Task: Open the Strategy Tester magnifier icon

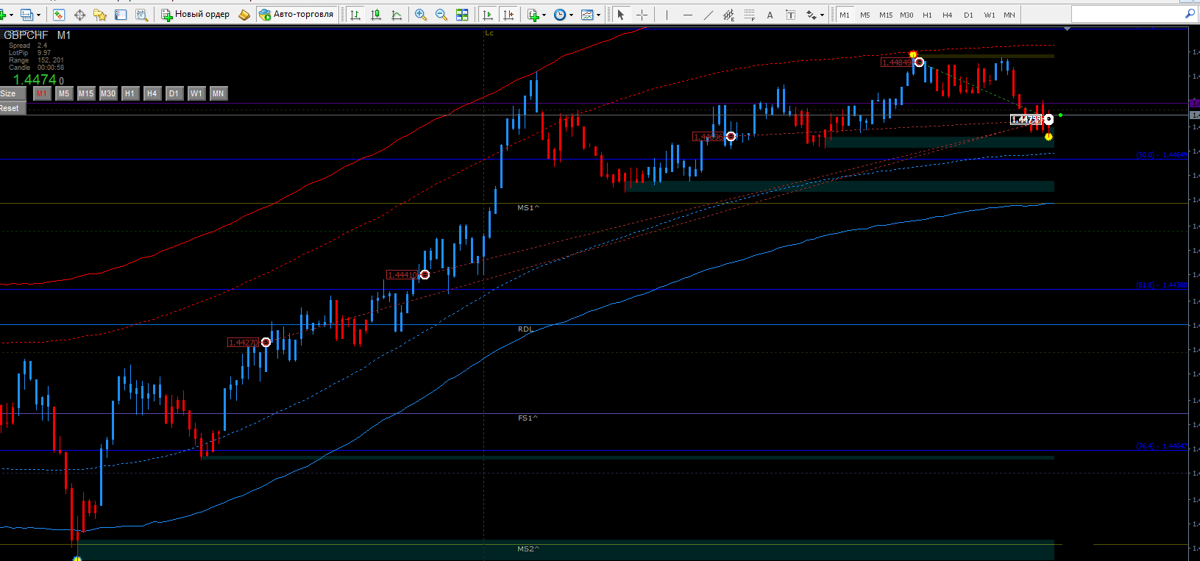Action: click(141, 15)
